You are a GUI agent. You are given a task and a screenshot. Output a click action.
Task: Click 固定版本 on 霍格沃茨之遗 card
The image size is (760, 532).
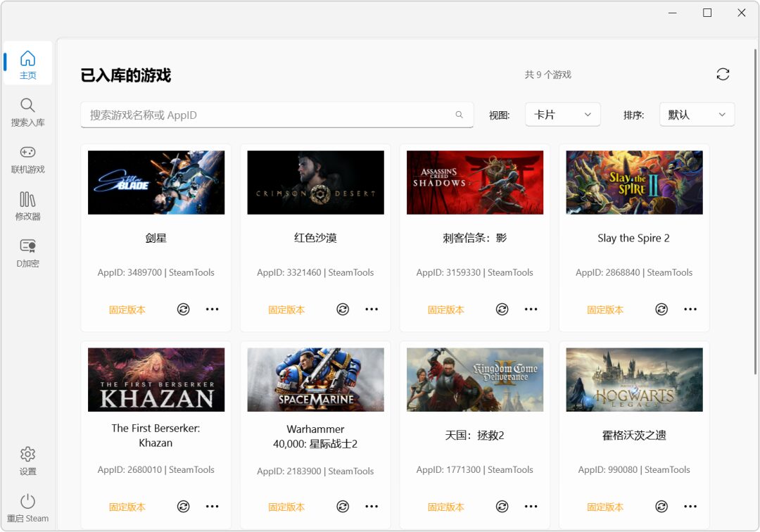(x=605, y=507)
